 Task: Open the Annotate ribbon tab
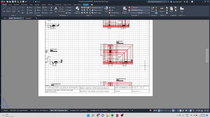click(16, 5)
